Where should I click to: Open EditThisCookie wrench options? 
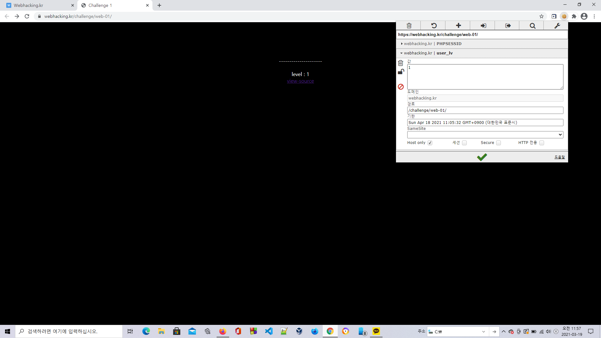557,26
